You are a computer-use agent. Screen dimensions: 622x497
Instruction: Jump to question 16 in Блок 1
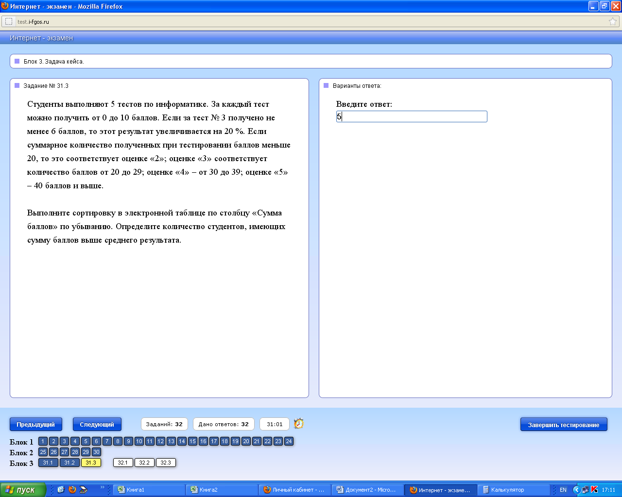click(x=203, y=441)
